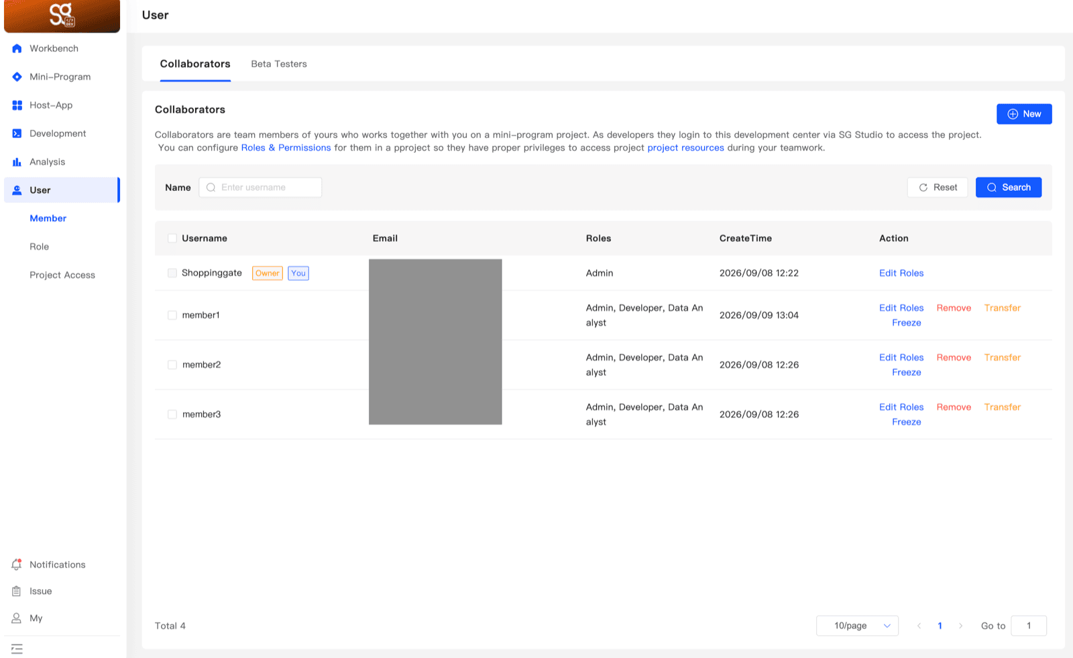Remove member1 from collaborators
1073x658 pixels.
pos(954,308)
